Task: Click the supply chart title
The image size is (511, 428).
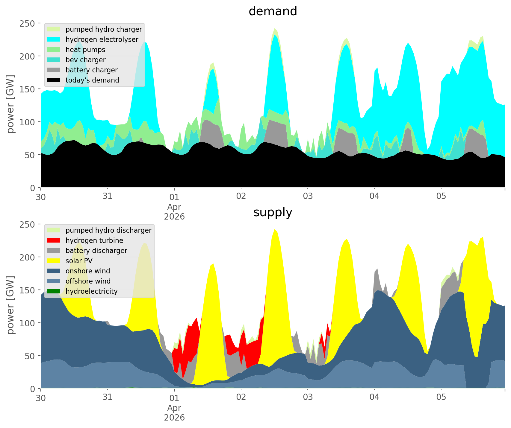Action: point(273,212)
